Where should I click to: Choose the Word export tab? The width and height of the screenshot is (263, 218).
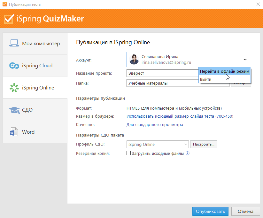point(35,132)
